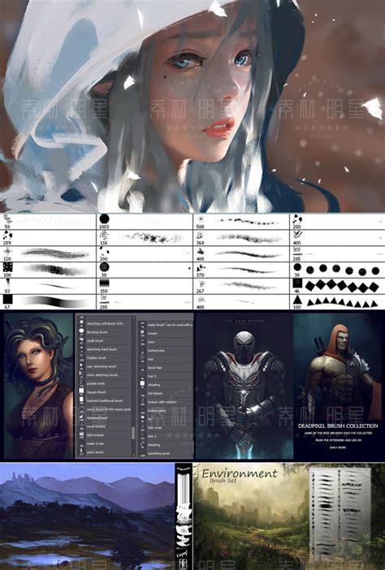Select the 'broken glass' brush row
This screenshot has height=570, width=385.
point(166,410)
